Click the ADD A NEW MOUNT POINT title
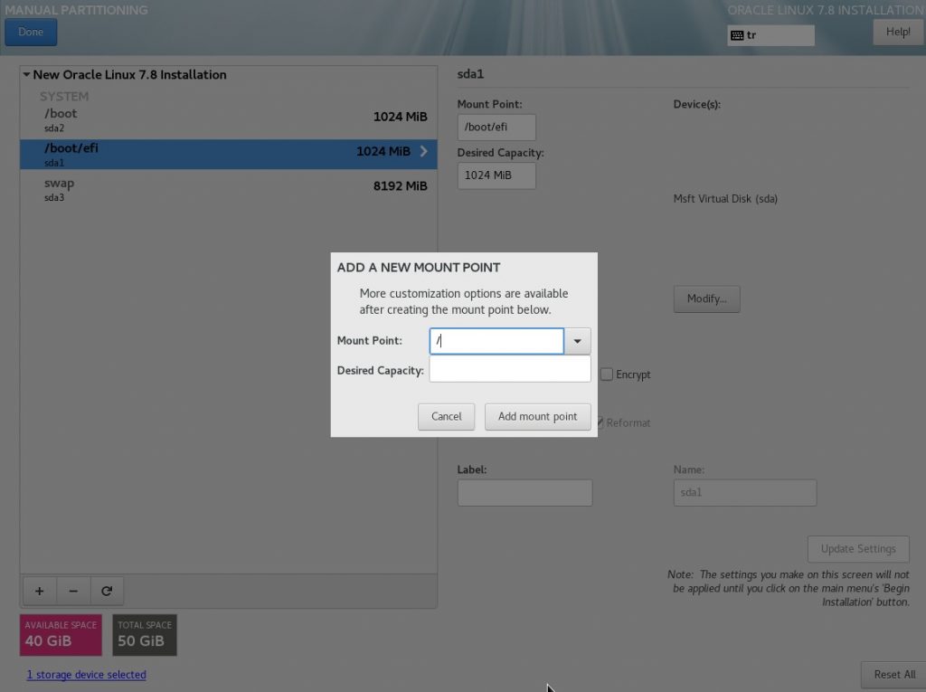This screenshot has width=926, height=692. tap(419, 268)
